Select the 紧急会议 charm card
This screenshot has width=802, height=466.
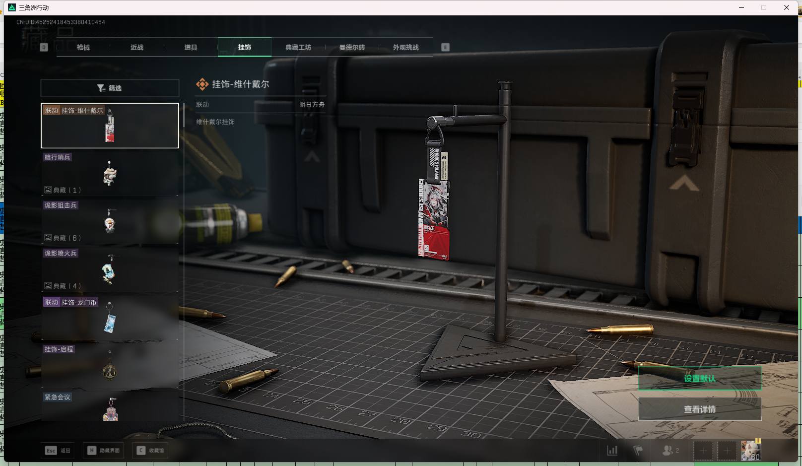point(110,406)
